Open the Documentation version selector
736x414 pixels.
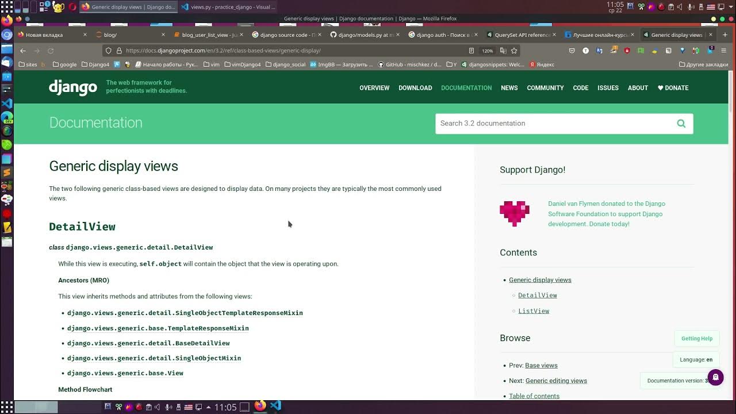[x=678, y=381]
